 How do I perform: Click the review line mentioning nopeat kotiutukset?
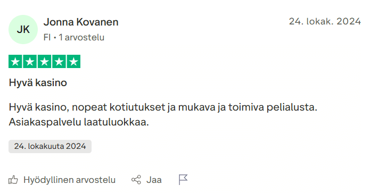pos(163,107)
